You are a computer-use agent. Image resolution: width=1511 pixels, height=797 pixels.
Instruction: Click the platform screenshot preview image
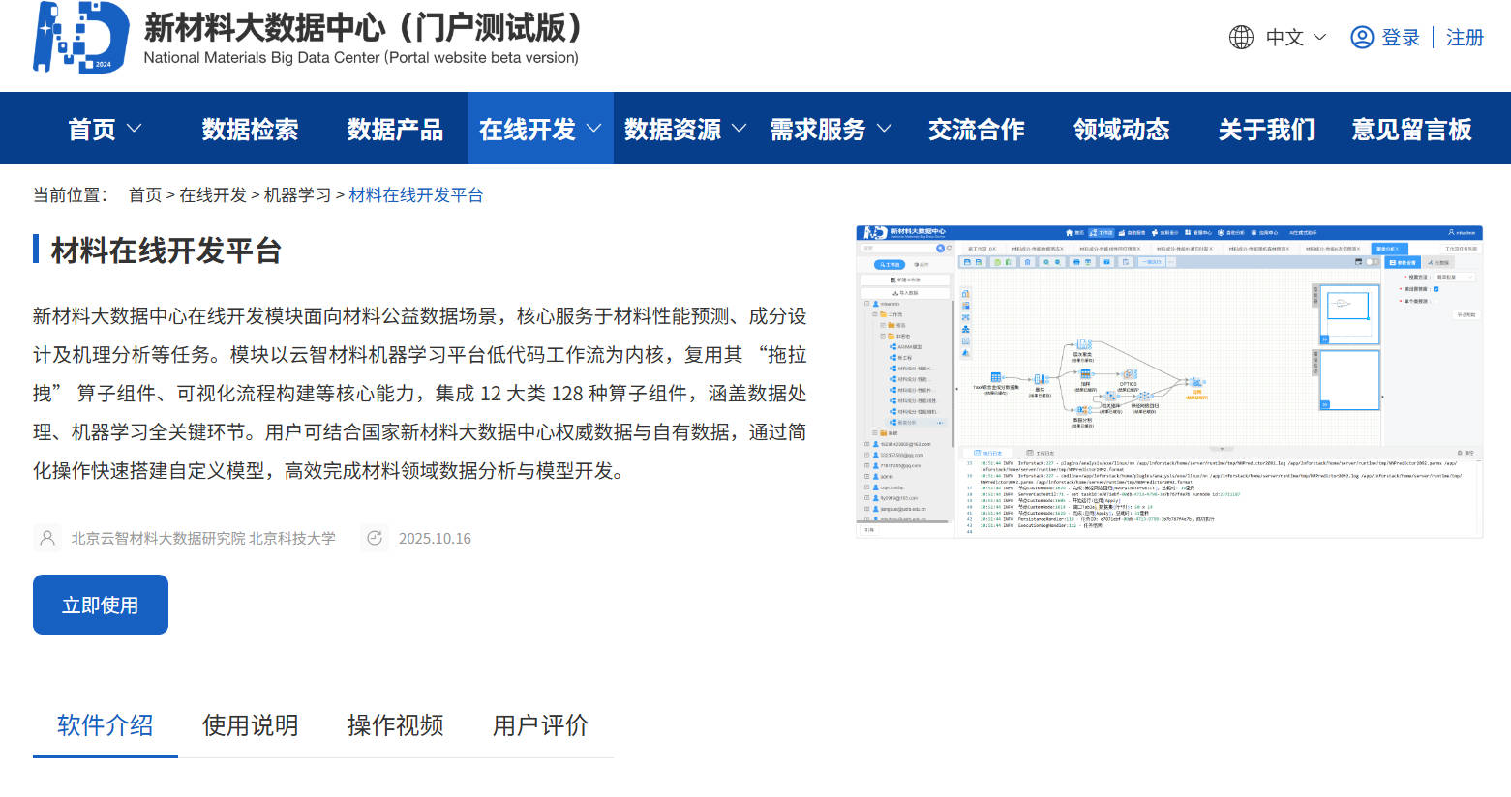pyautogui.click(x=1168, y=380)
